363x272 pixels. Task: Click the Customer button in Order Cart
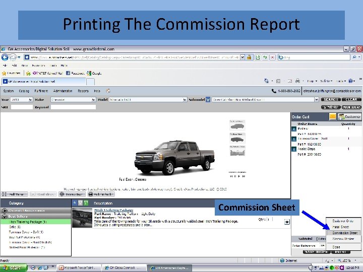point(349,116)
